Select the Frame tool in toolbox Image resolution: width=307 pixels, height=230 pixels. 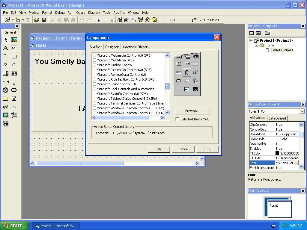click(6, 57)
